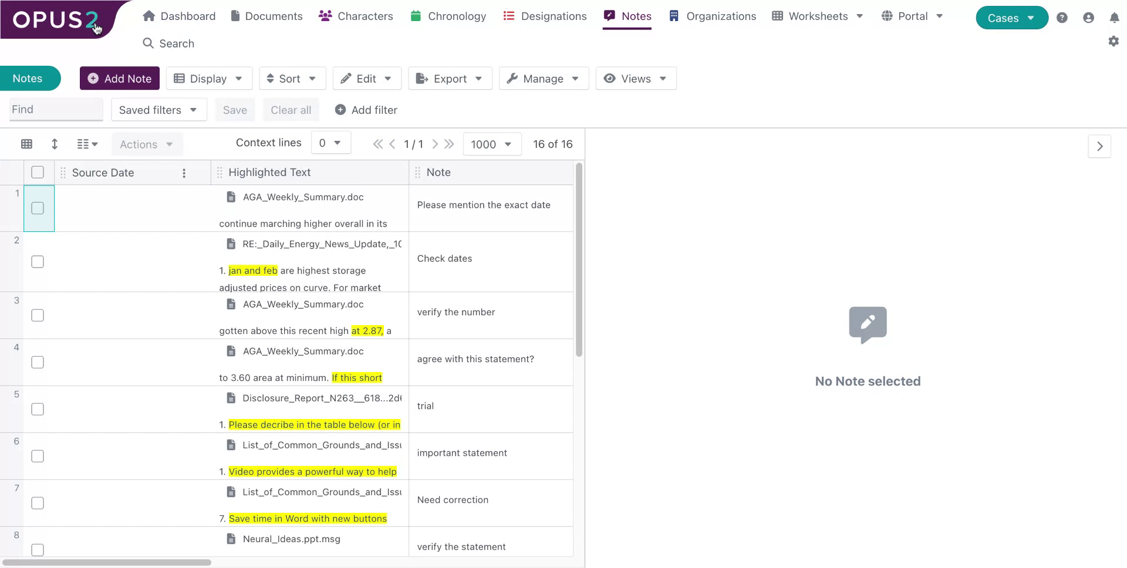Viewport: 1127px width, 568px height.
Task: Click the row height adjustment icon
Action: click(x=55, y=144)
